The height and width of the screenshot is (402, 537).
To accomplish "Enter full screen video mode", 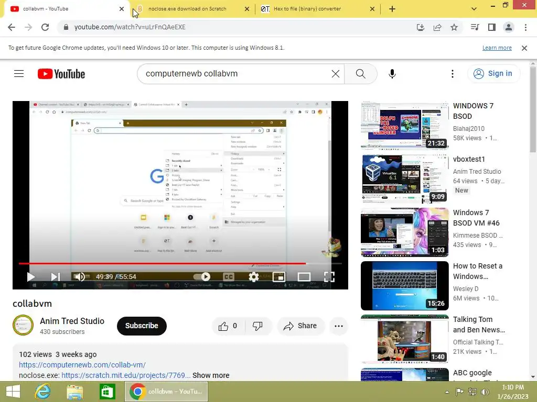I will pyautogui.click(x=329, y=276).
